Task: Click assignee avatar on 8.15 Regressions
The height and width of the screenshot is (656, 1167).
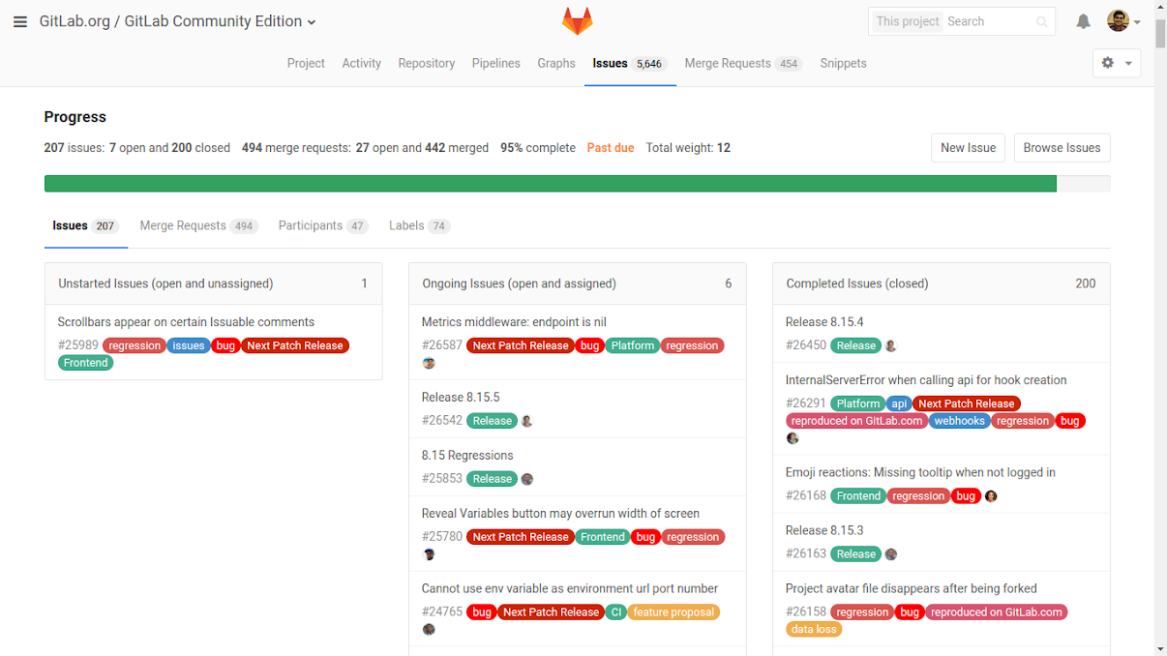Action: 527,479
